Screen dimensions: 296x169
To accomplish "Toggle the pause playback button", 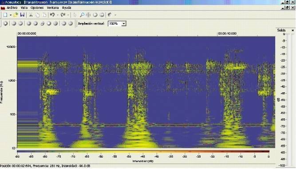I will pyautogui.click(x=55, y=24).
